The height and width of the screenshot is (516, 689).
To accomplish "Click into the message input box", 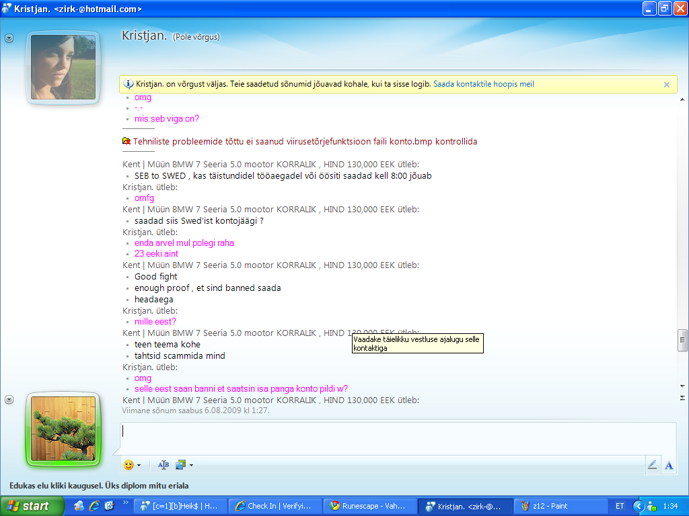I will point(397,438).
